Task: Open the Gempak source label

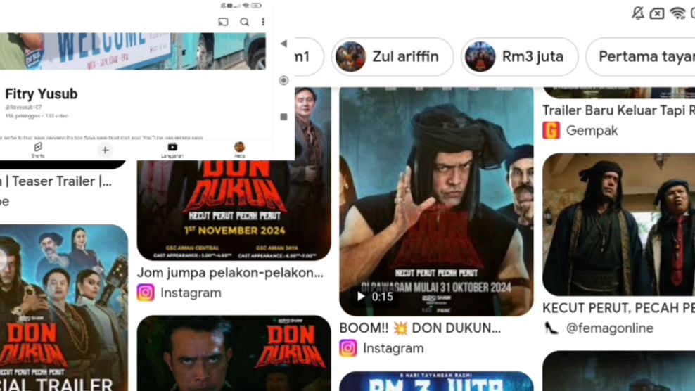Action: (x=592, y=131)
